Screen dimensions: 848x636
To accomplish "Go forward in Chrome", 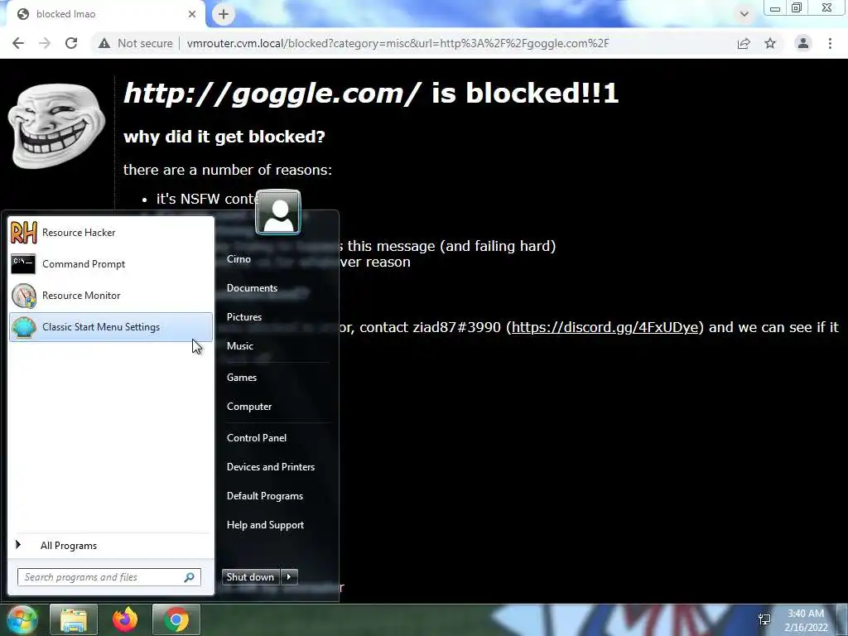I will click(45, 43).
